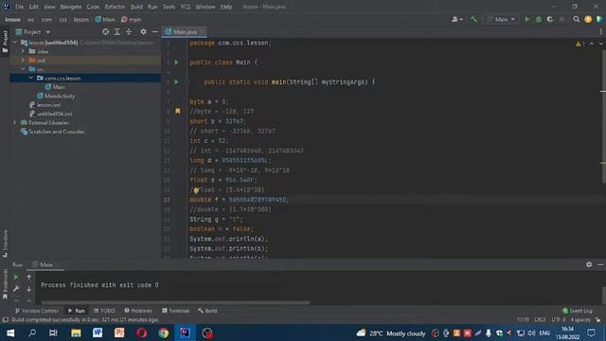
Task: Click the Run console horizontal scrollbar
Action: pyautogui.click(x=175, y=302)
